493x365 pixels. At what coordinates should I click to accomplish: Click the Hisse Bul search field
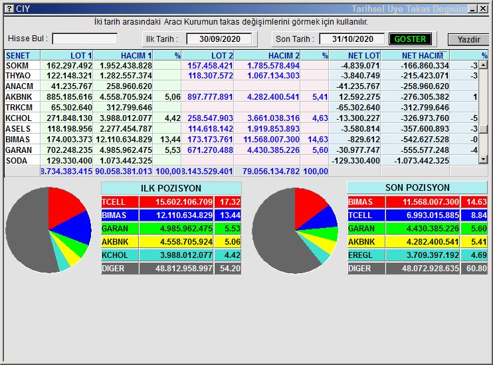[84, 39]
